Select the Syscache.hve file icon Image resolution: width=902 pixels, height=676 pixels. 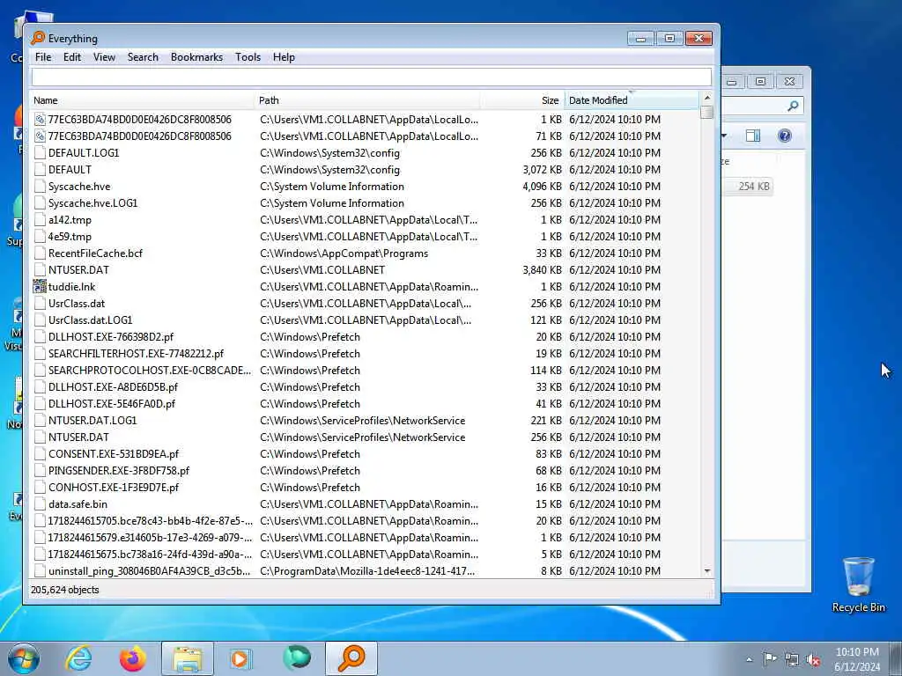(40, 187)
